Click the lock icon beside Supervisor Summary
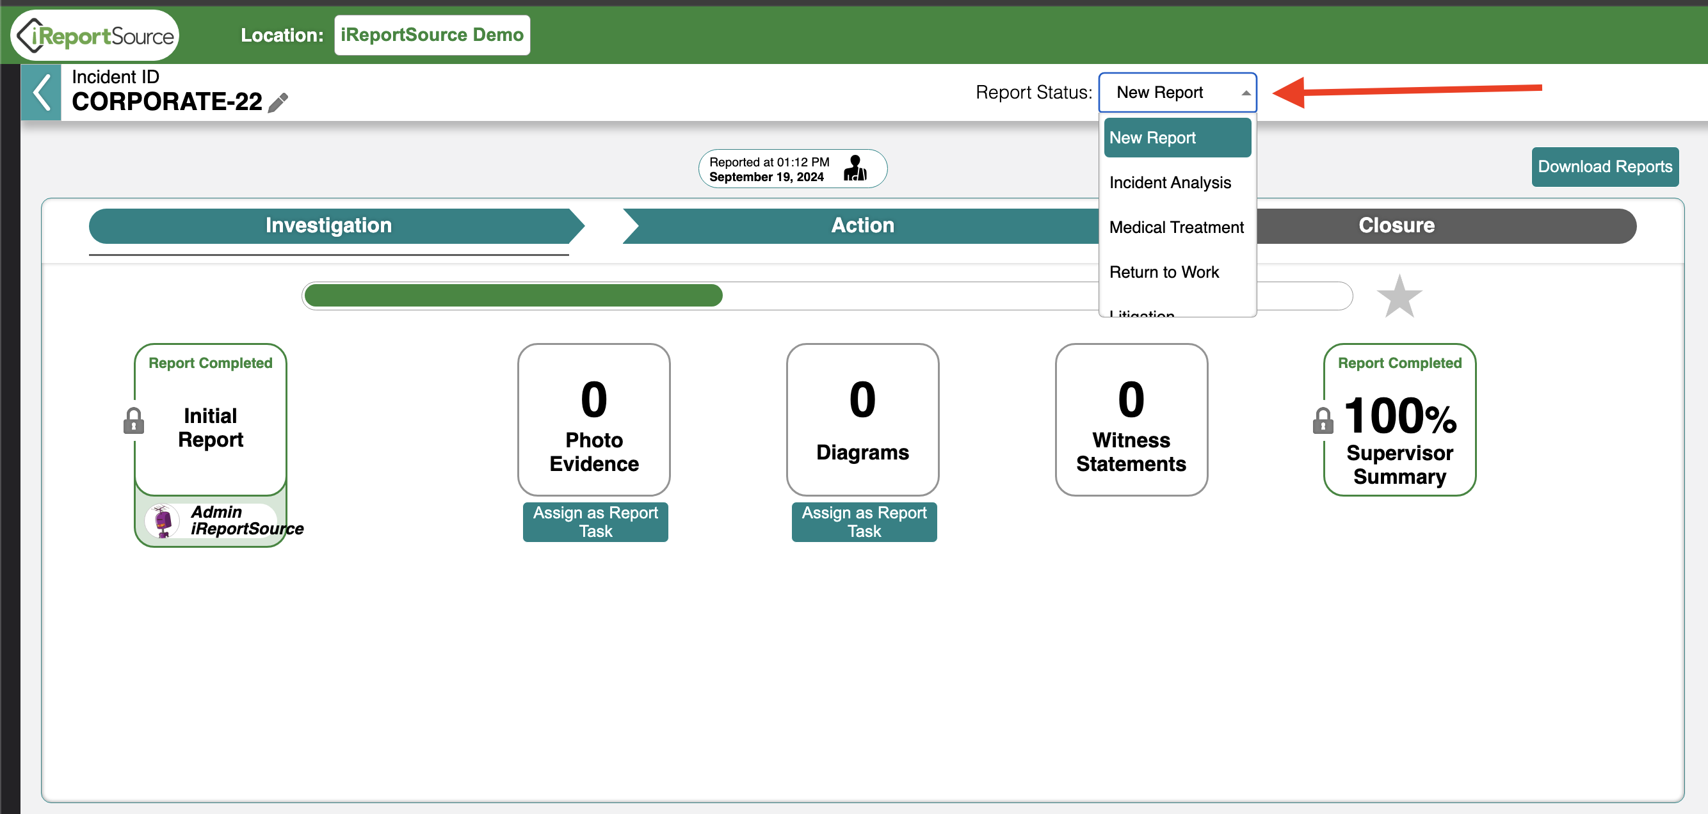 coord(1323,421)
